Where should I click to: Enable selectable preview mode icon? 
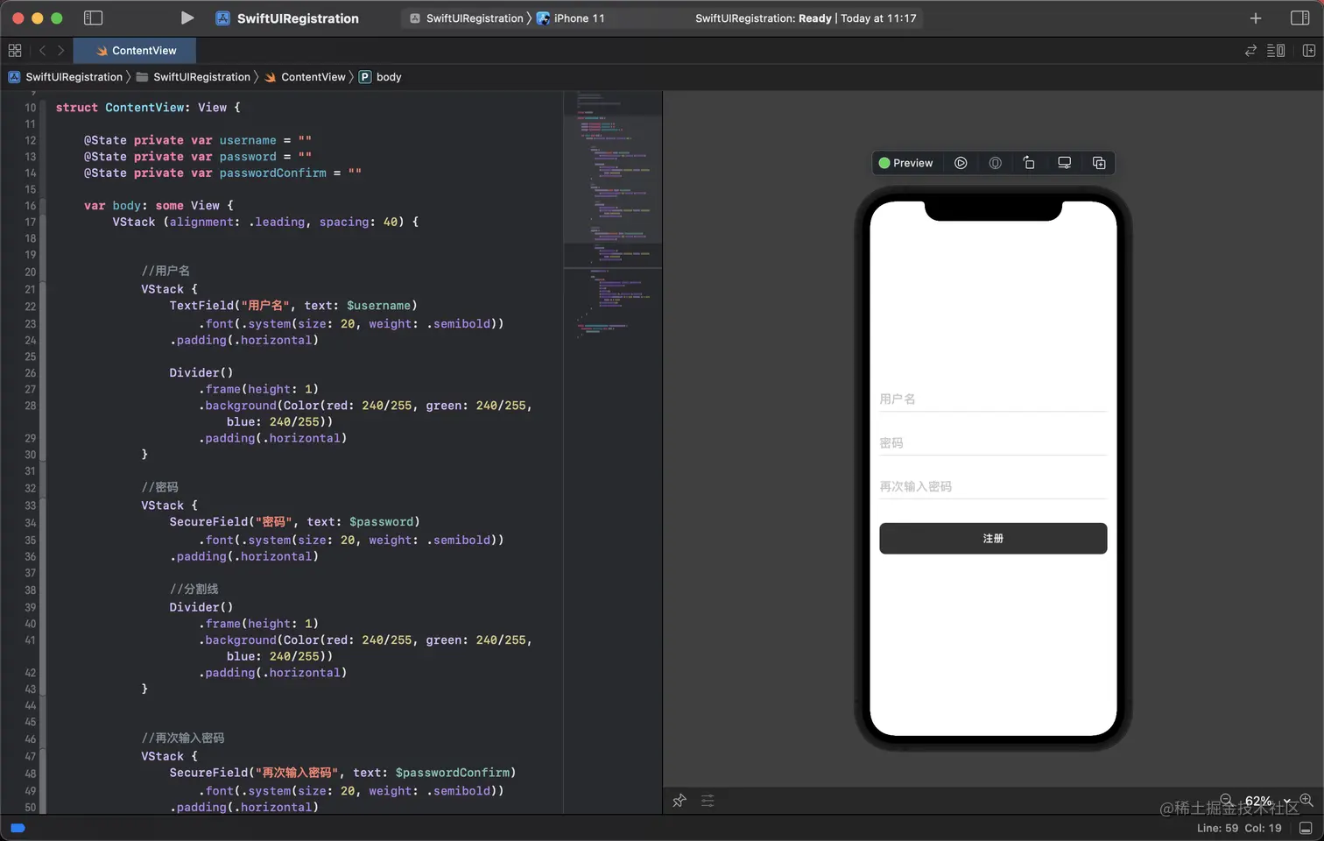pyautogui.click(x=995, y=163)
